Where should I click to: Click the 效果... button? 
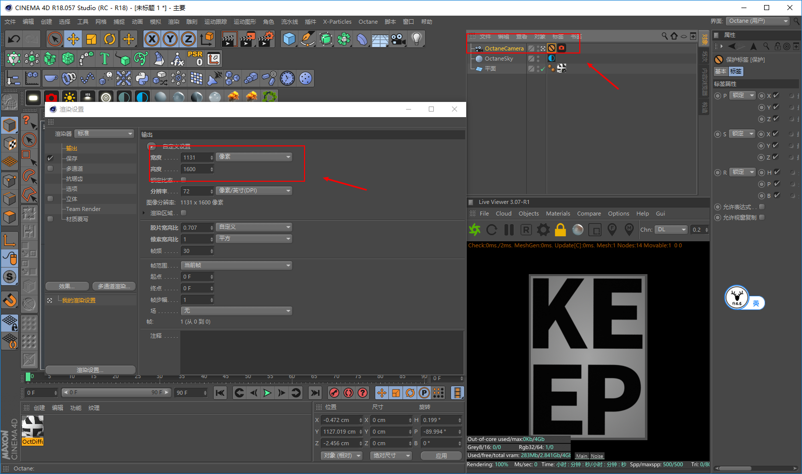67,286
